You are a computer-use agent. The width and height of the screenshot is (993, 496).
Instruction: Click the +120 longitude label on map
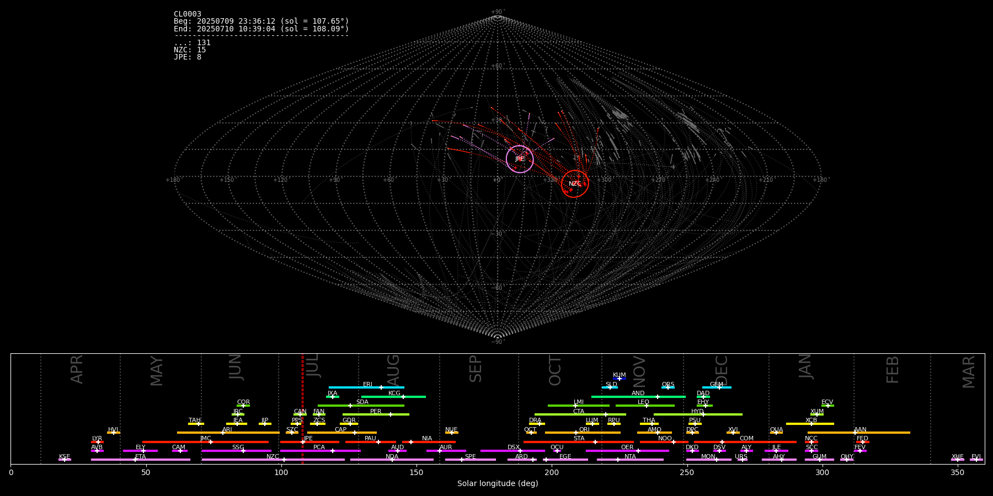280,180
